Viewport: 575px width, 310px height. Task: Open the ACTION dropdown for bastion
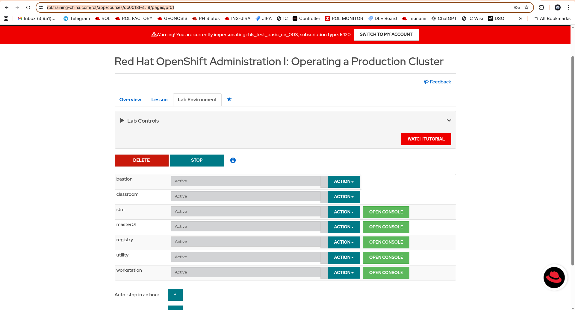point(344,181)
